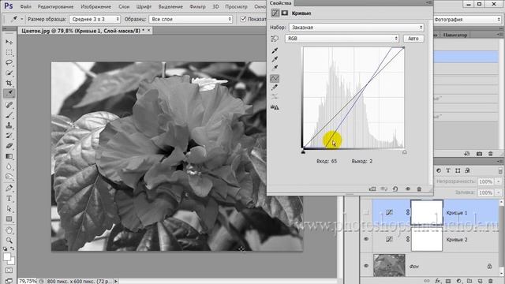Create a new layer from Layers panel
This screenshot has height=284, width=505.
coord(480,281)
